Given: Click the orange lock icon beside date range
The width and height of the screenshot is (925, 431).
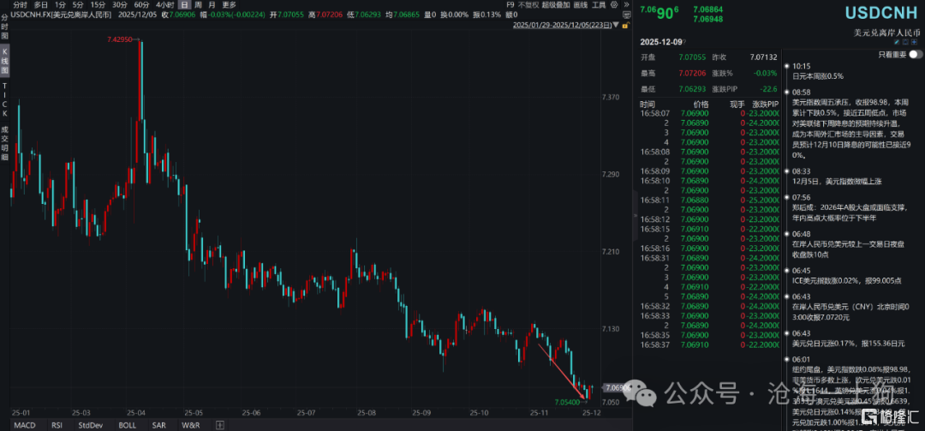Looking at the screenshot, I should pos(624,26).
